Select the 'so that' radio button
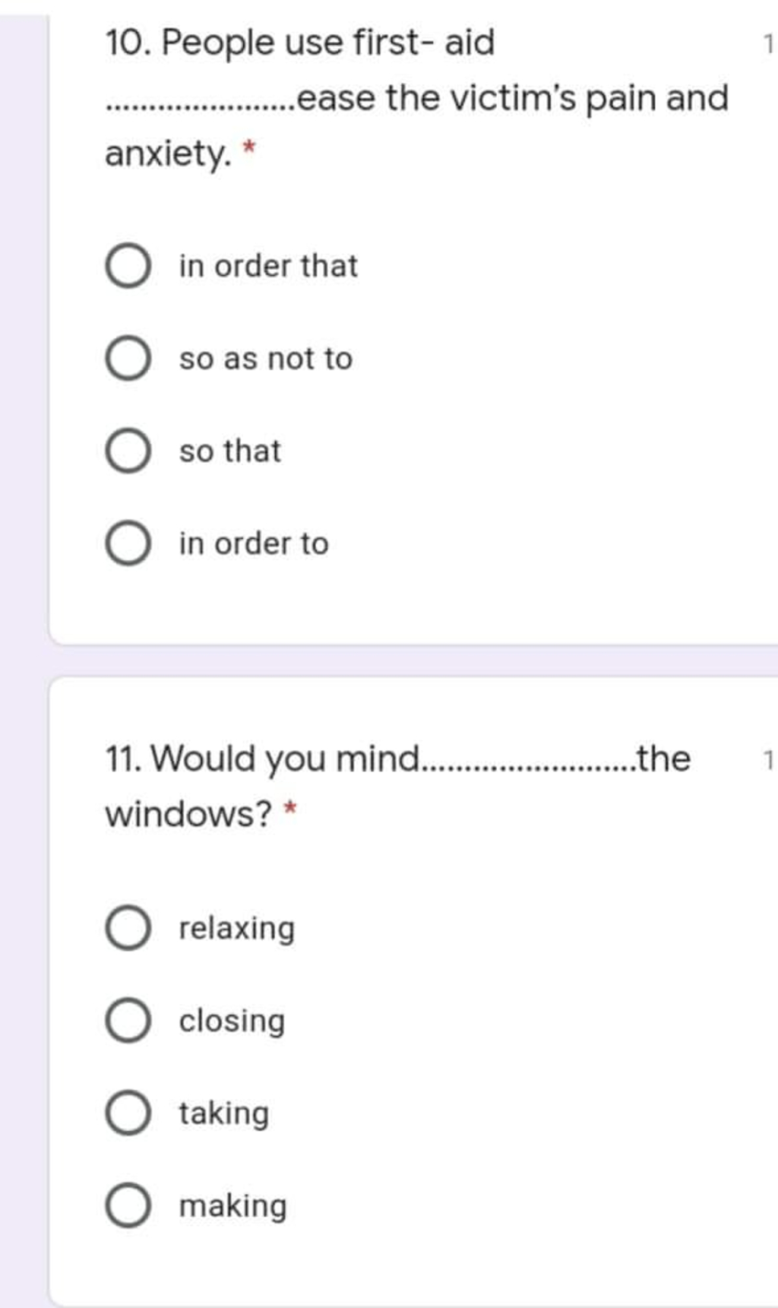The height and width of the screenshot is (1308, 778). pos(128,451)
